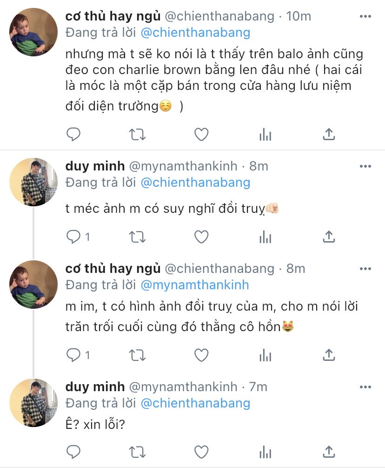The width and height of the screenshot is (385, 468).
Task: Retweet duy minh's 't méc ảnh' tweet
Action: [x=137, y=237]
